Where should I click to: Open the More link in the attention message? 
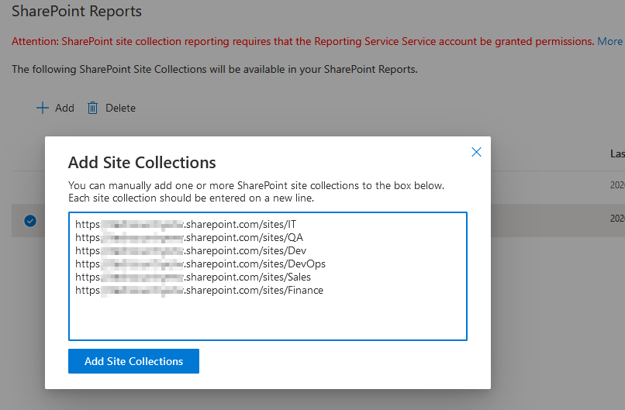pyautogui.click(x=609, y=41)
